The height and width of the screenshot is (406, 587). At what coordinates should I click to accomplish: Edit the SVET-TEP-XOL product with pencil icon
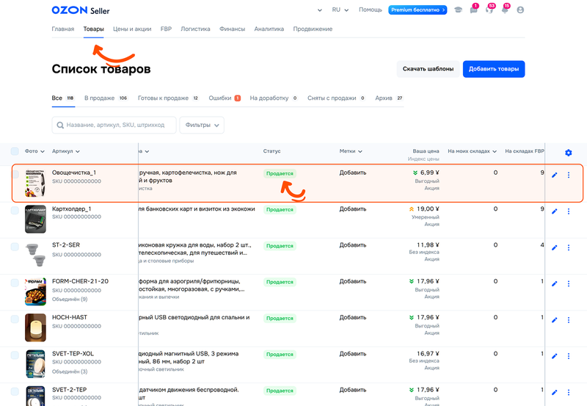click(555, 356)
